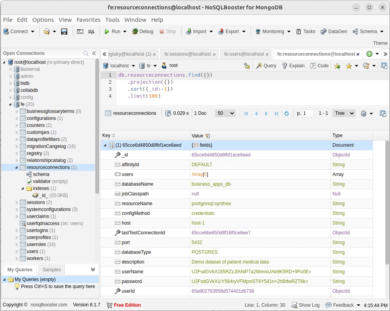Click the Show Log button
390x311 pixels.
(305, 305)
